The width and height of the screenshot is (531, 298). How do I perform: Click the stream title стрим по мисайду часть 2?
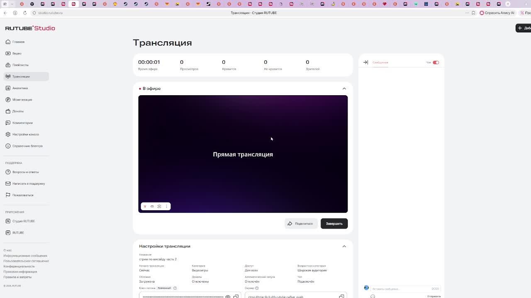coord(158,259)
